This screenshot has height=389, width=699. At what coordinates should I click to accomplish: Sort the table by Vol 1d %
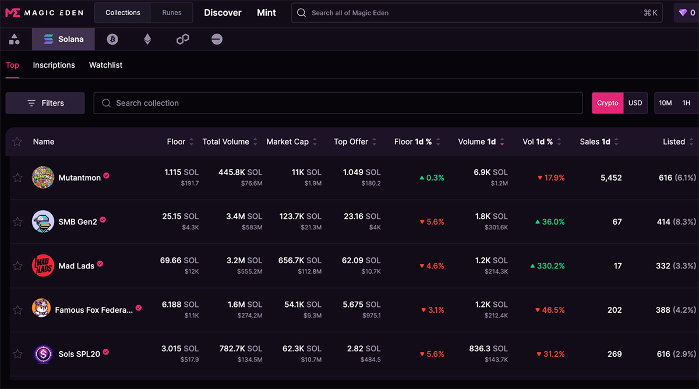542,142
